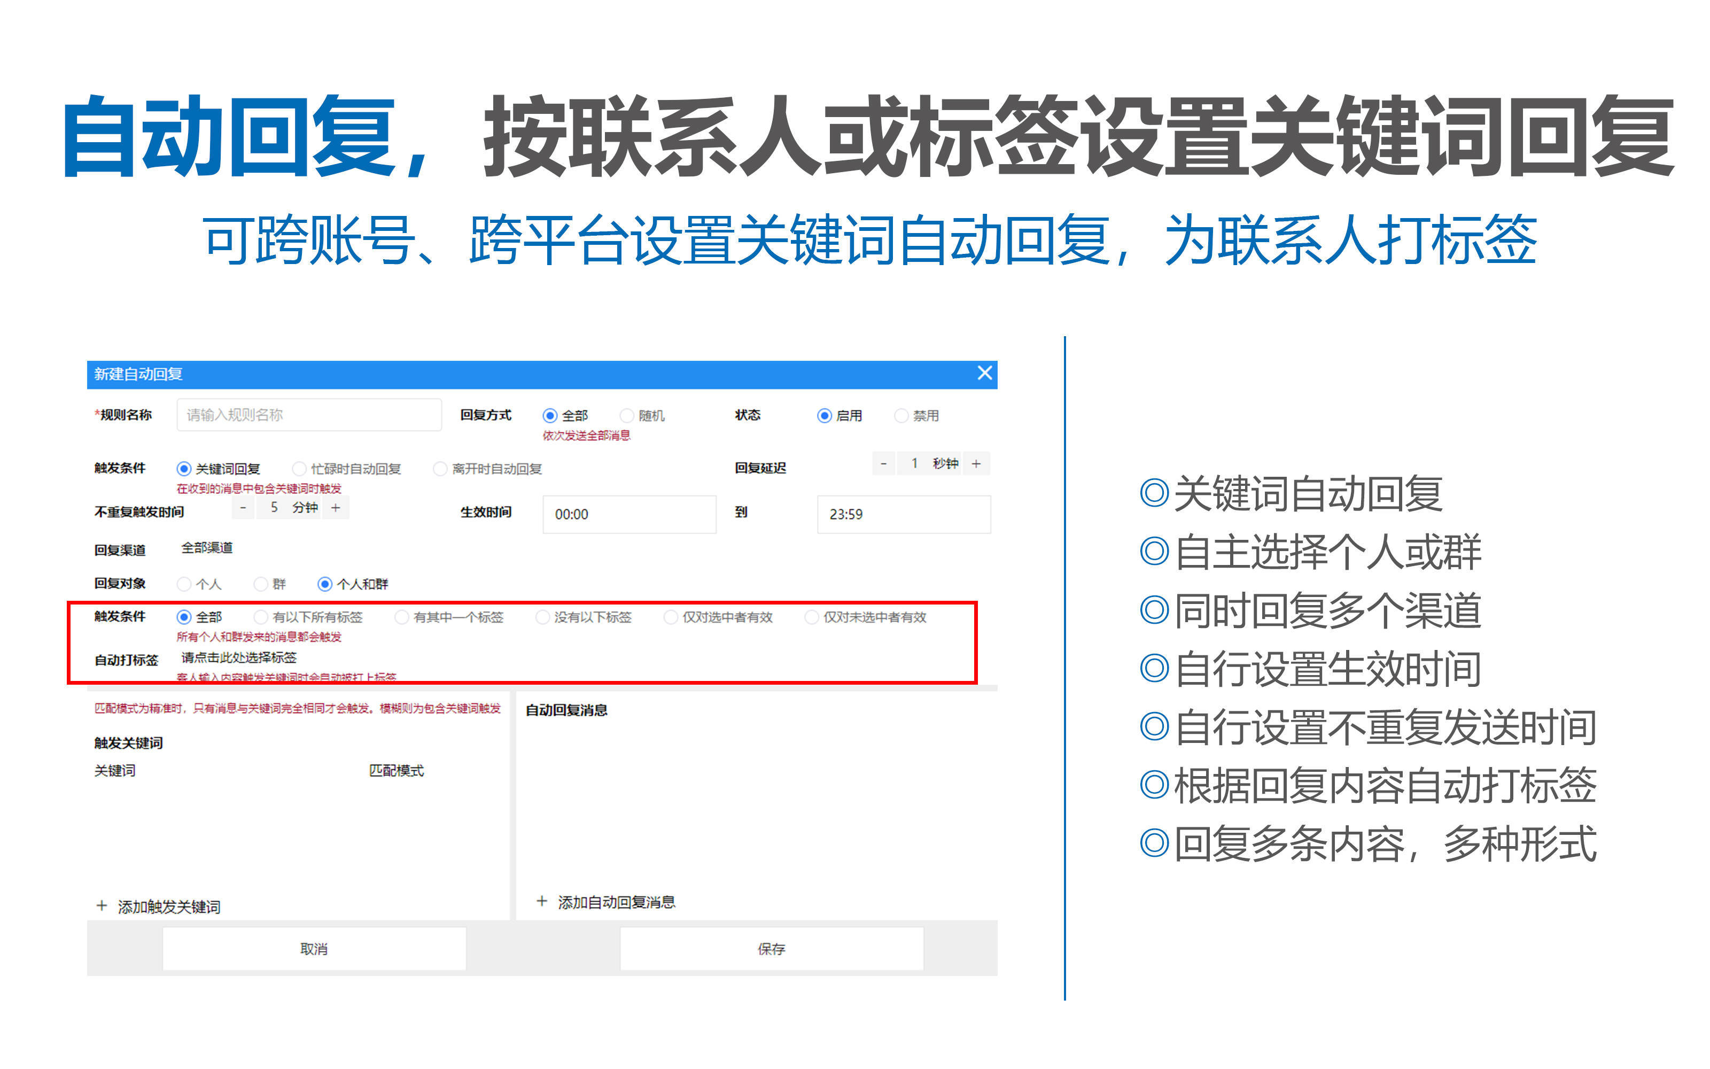Viewport: 1710px width, 1069px height.
Task: Click the - to decrease 不重复触发时间
Action: [243, 507]
